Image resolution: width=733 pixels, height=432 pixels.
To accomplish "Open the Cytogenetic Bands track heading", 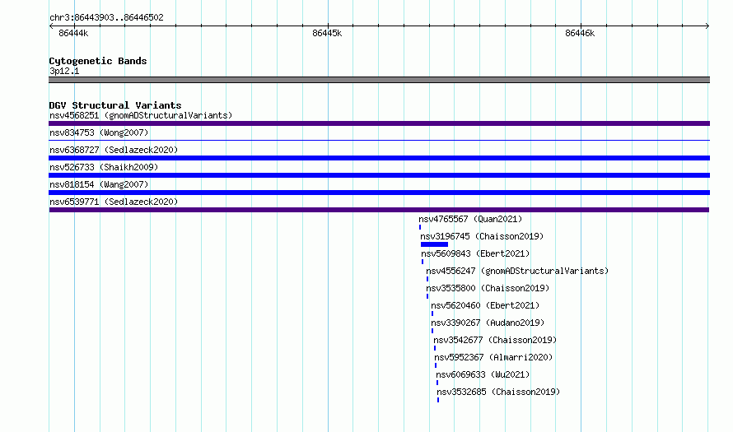I will tap(98, 61).
